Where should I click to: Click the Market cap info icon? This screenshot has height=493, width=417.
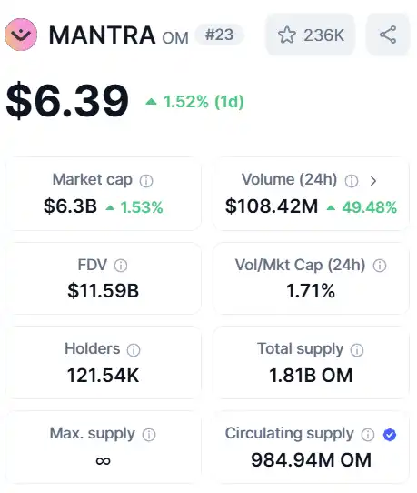146,181
